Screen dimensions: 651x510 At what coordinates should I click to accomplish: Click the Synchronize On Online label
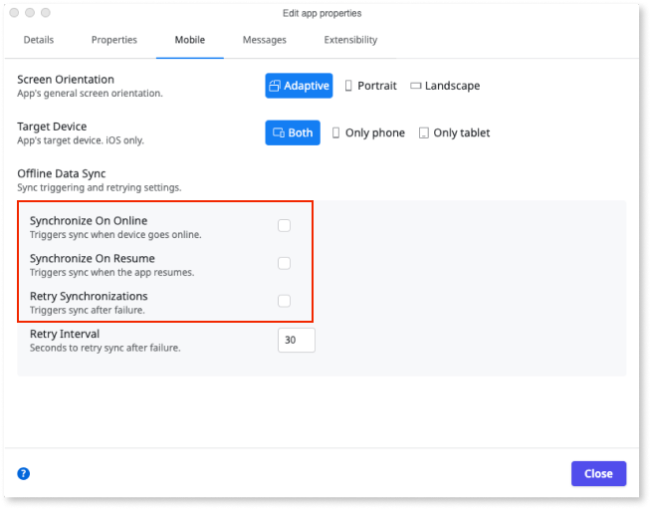[x=89, y=220]
